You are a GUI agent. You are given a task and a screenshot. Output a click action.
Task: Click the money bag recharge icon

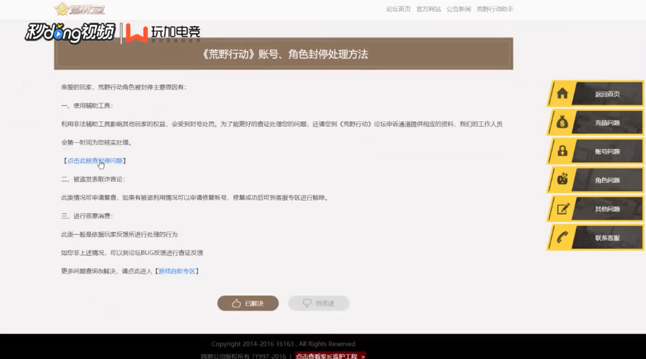(x=562, y=122)
